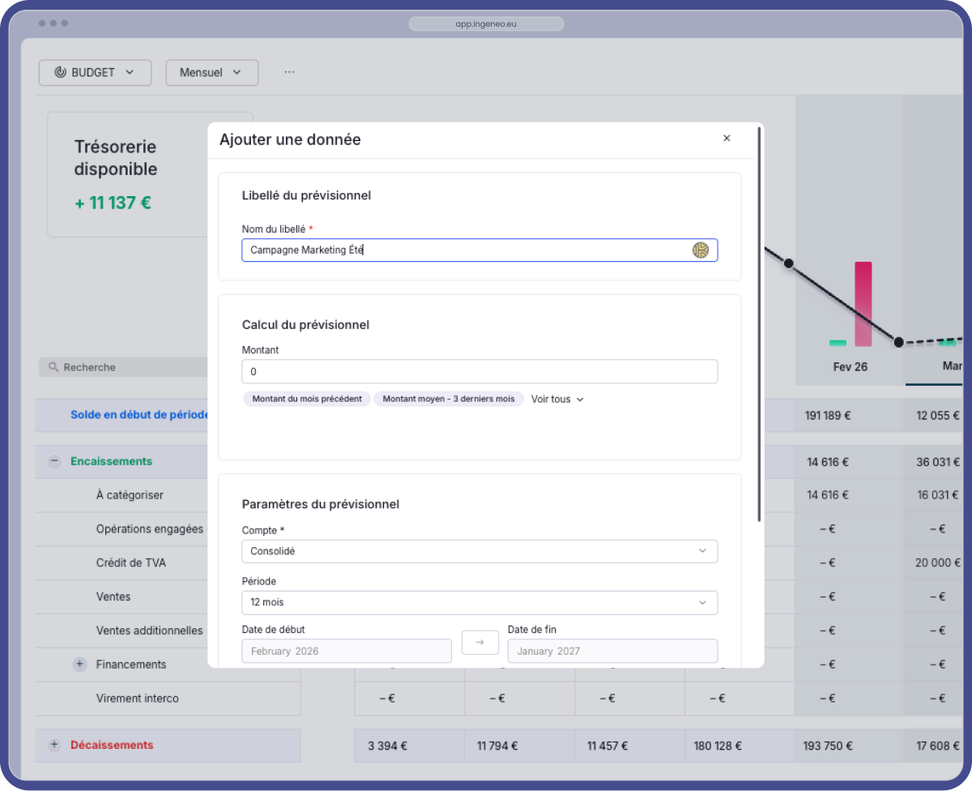Screen dimensions: 972x791
Task: Select the Ventes additionnelles row
Action: pyautogui.click(x=150, y=631)
